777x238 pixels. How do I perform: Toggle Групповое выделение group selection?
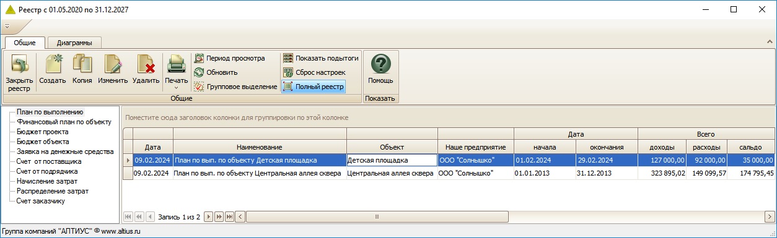(235, 87)
